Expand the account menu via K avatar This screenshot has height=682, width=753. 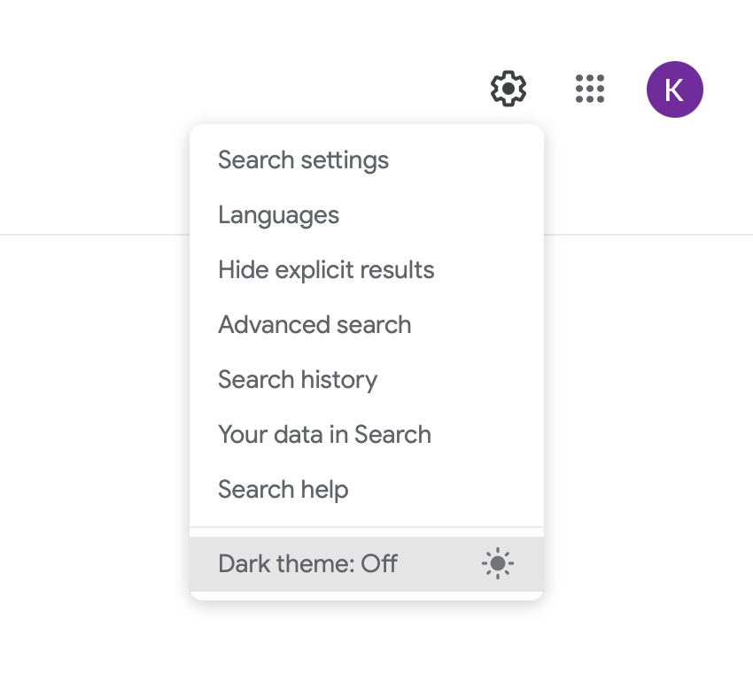pyautogui.click(x=675, y=89)
